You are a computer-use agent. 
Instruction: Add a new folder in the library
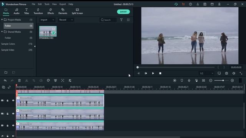coord(6,72)
